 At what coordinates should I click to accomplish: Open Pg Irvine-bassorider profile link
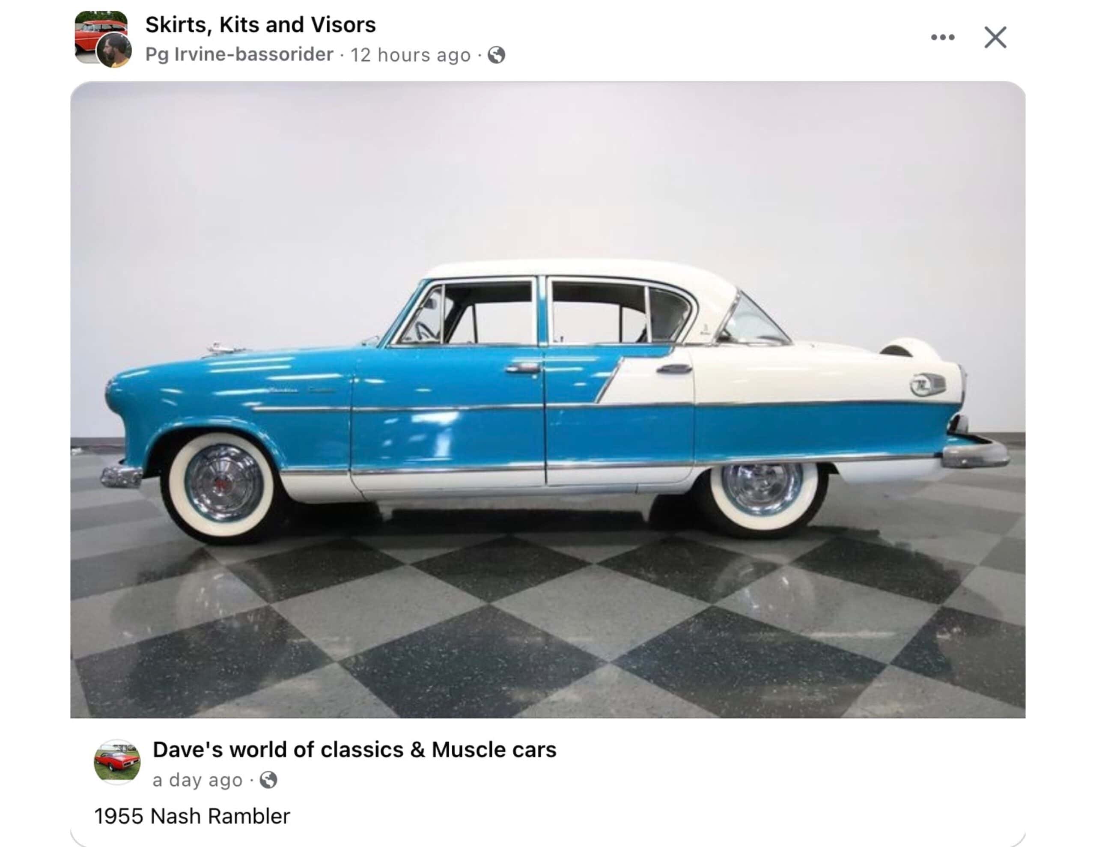(239, 54)
